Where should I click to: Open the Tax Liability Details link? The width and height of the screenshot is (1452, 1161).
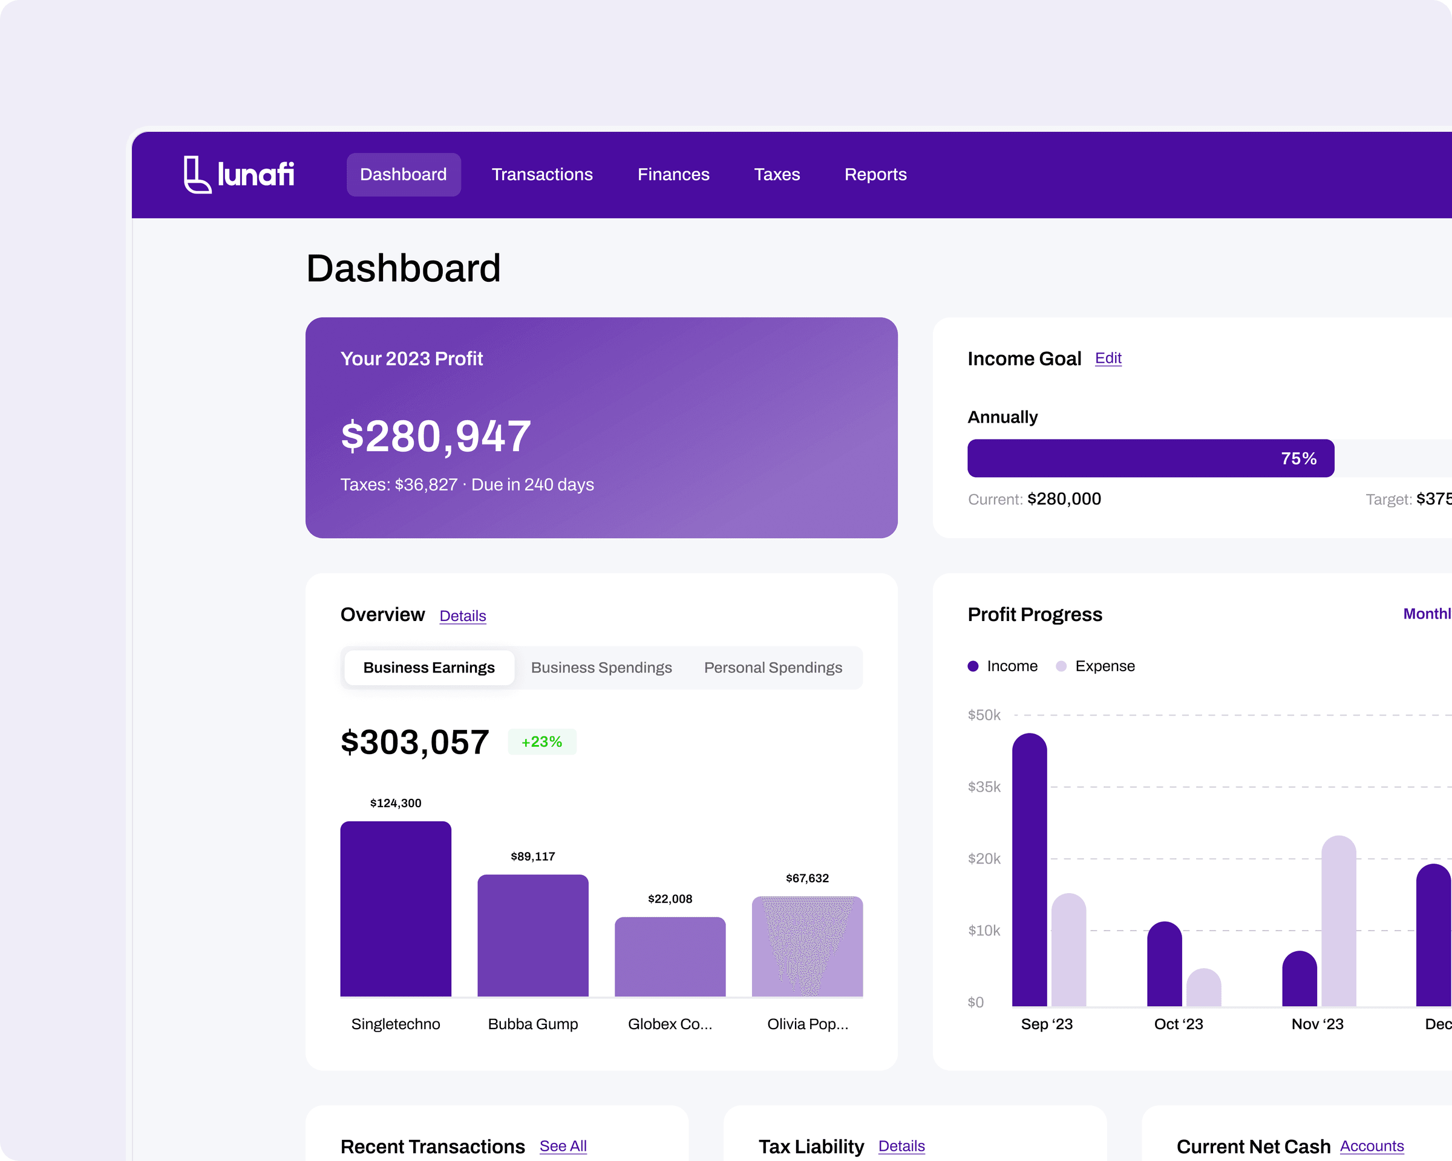click(x=902, y=1145)
